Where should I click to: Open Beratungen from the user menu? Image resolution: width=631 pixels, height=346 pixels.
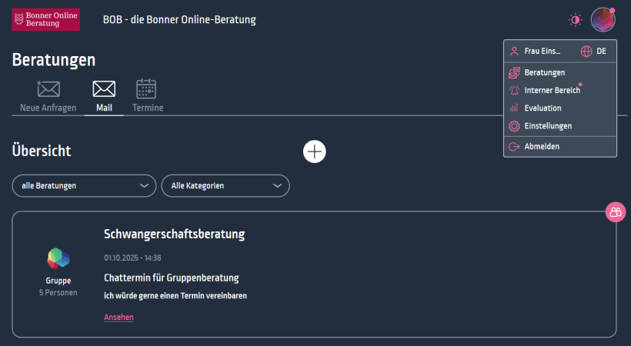click(544, 73)
